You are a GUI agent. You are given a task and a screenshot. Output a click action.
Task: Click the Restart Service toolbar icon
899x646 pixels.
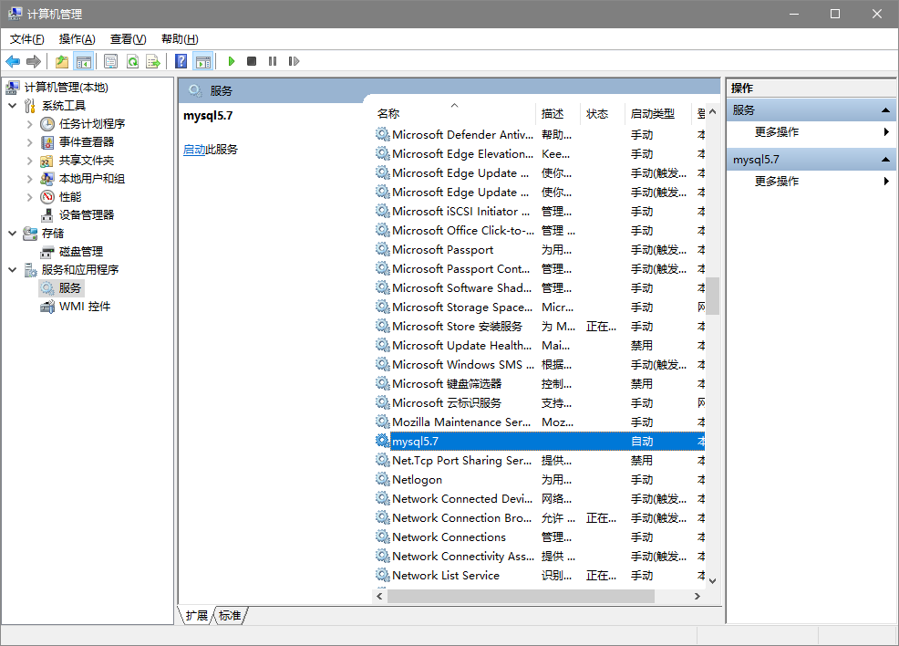[294, 61]
